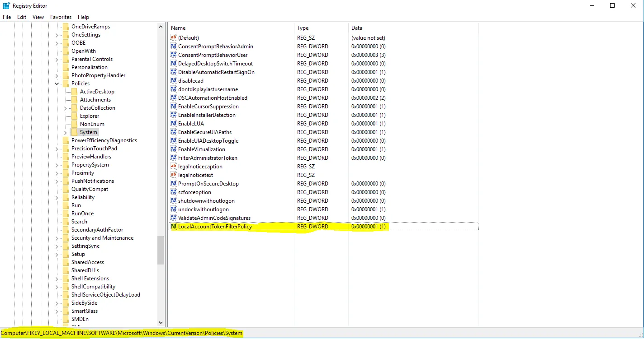Screen dimensions: 644x339
Task: Click the OpenWith folder icon
Action: [x=66, y=51]
